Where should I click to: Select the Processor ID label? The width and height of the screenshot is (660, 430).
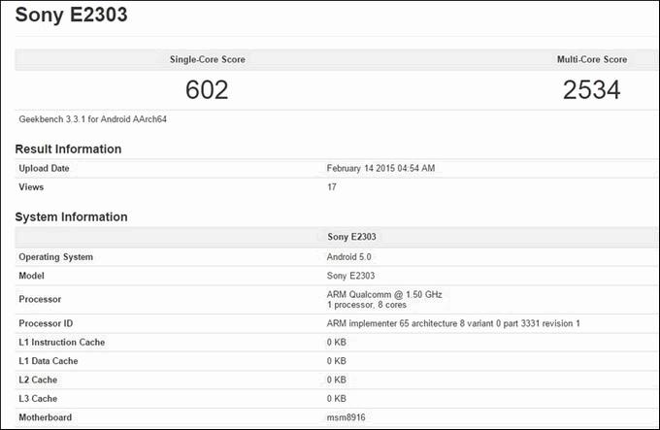point(46,323)
